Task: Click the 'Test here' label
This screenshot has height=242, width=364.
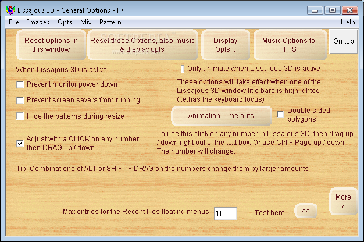Action: point(270,213)
